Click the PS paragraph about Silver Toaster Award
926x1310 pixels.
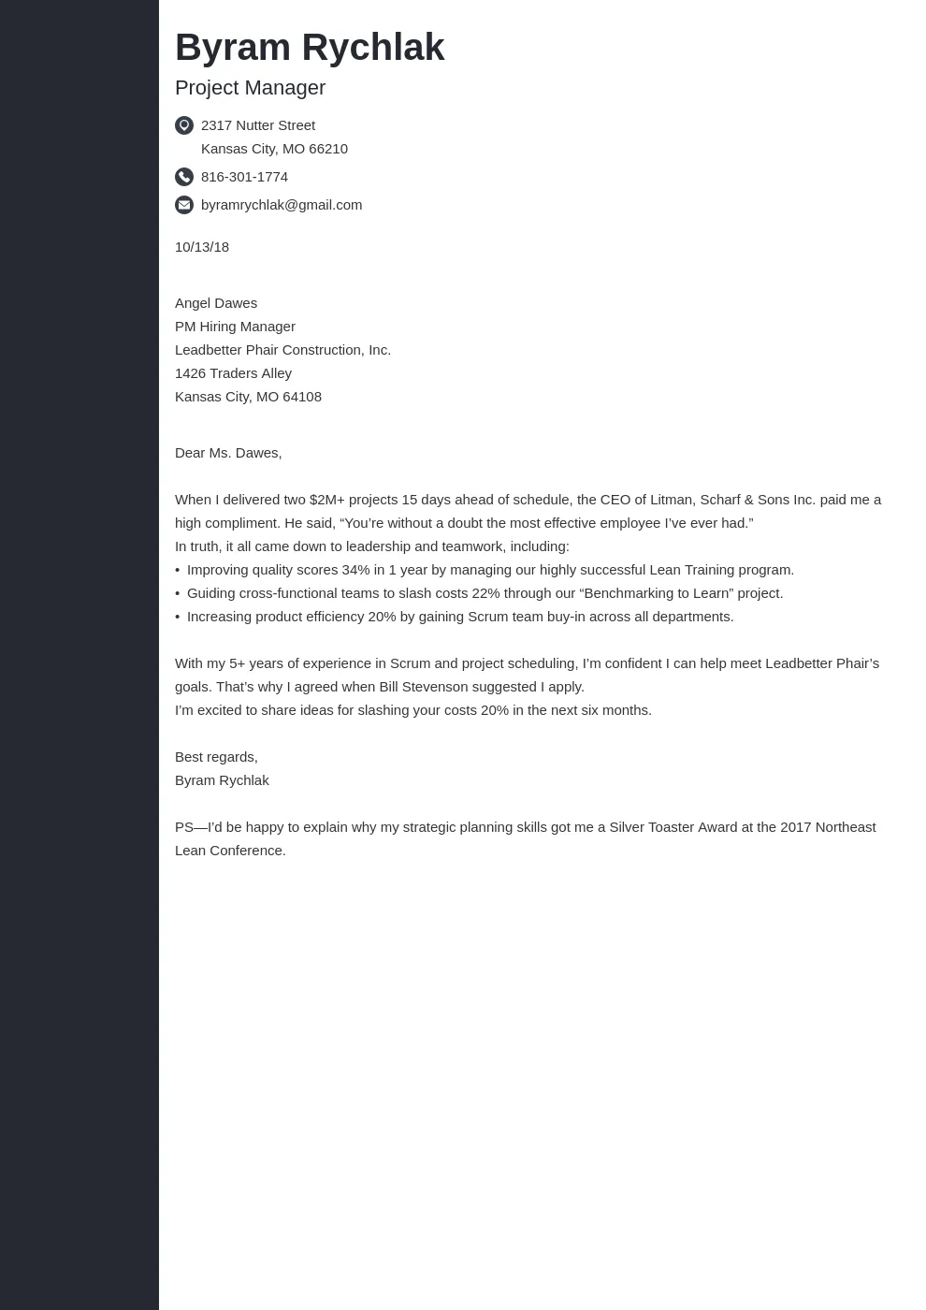525,838
